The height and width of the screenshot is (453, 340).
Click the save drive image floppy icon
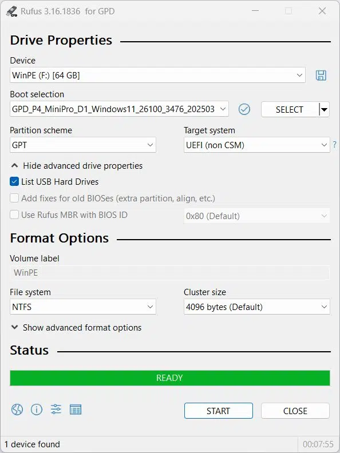pyautogui.click(x=321, y=75)
